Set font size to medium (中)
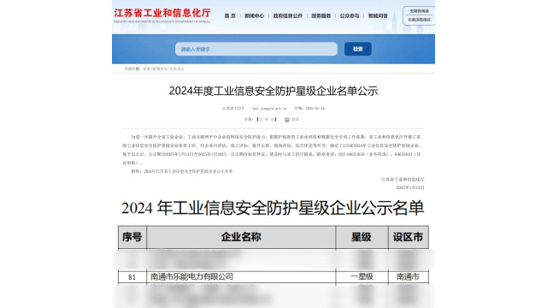The height and width of the screenshot is (308, 547). click(267, 120)
